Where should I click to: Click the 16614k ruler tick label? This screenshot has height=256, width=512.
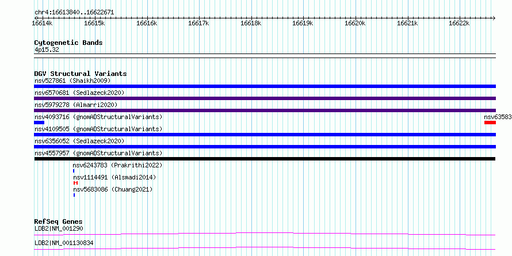coord(42,23)
